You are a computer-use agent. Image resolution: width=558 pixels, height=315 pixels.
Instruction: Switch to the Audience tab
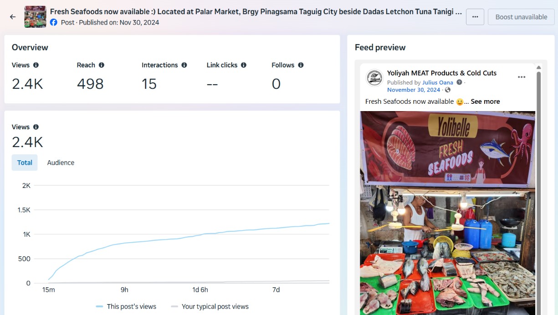point(61,163)
